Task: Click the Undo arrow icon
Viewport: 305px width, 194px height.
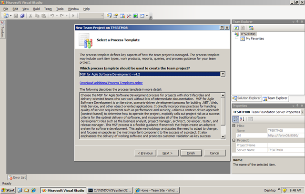Action: (x=52, y=16)
